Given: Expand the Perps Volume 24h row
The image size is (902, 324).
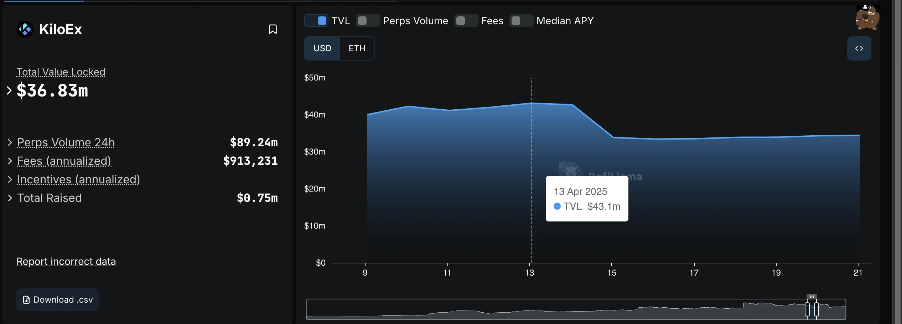Looking at the screenshot, I should click(x=10, y=142).
